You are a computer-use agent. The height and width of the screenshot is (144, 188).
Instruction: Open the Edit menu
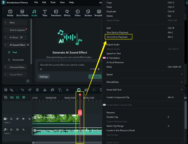pyautogui.click(x=44, y=2)
